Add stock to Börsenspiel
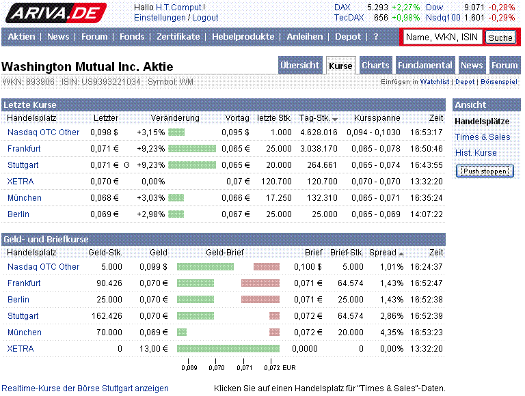This screenshot has height=396, width=525. (x=499, y=82)
